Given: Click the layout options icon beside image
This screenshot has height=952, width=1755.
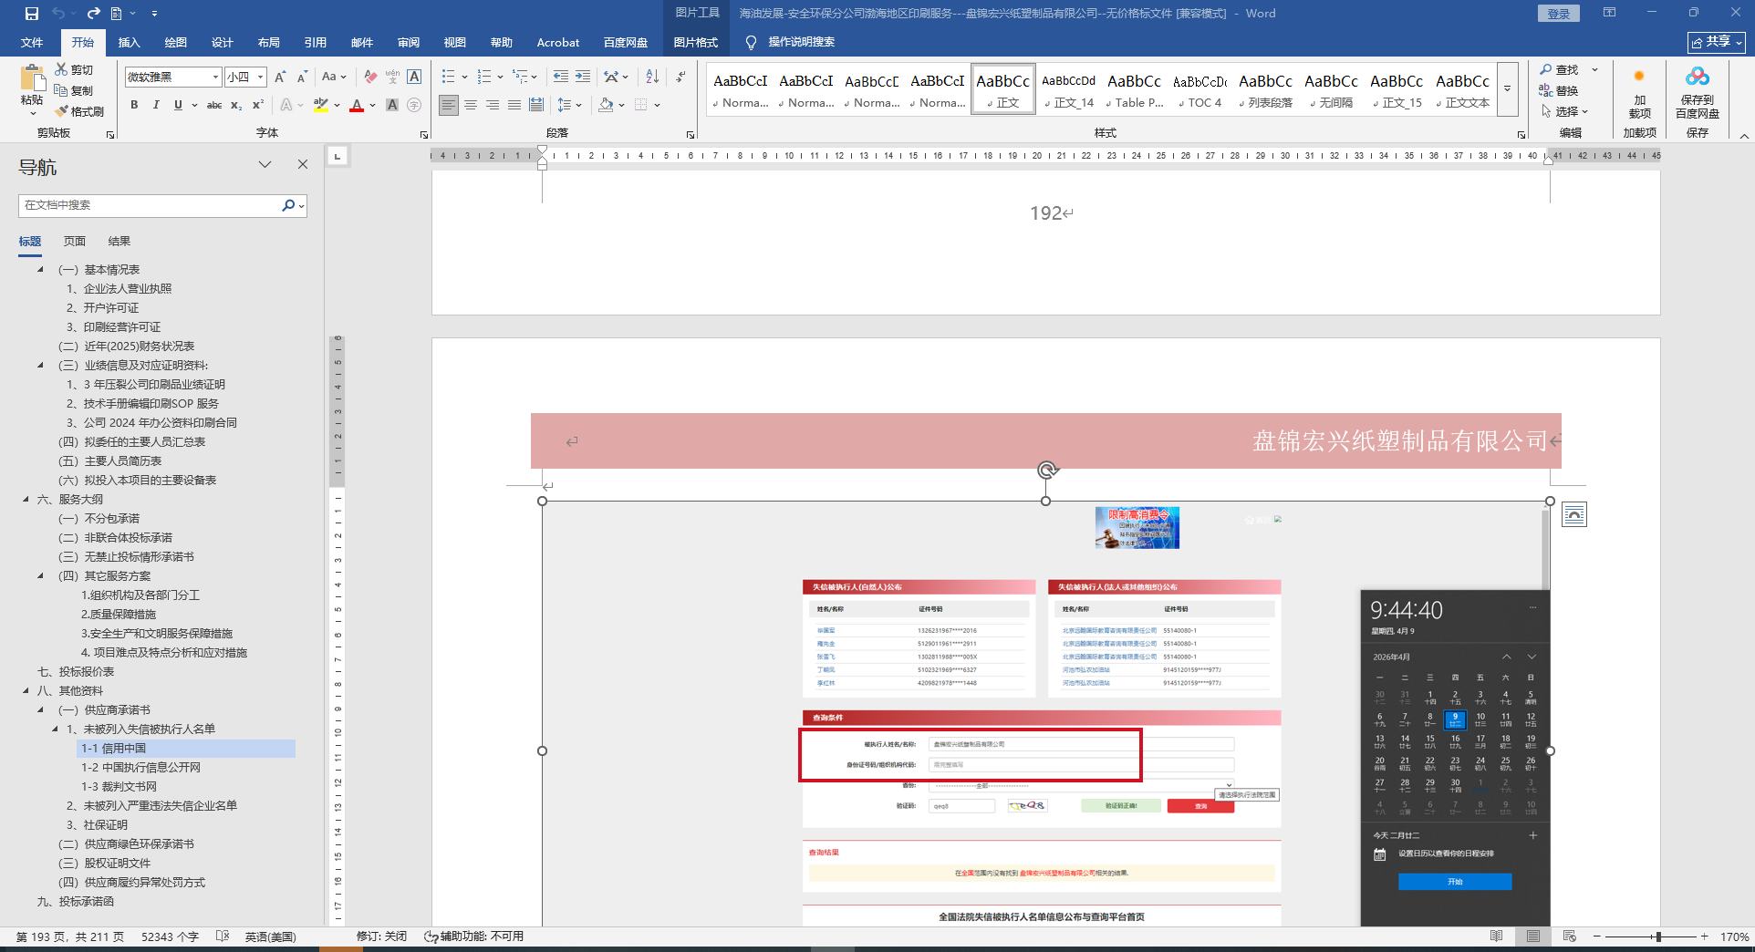Looking at the screenshot, I should [1574, 515].
